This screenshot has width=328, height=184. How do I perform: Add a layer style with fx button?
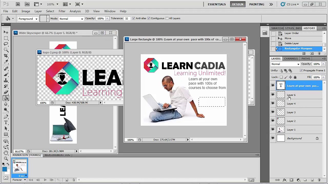(x=284, y=180)
